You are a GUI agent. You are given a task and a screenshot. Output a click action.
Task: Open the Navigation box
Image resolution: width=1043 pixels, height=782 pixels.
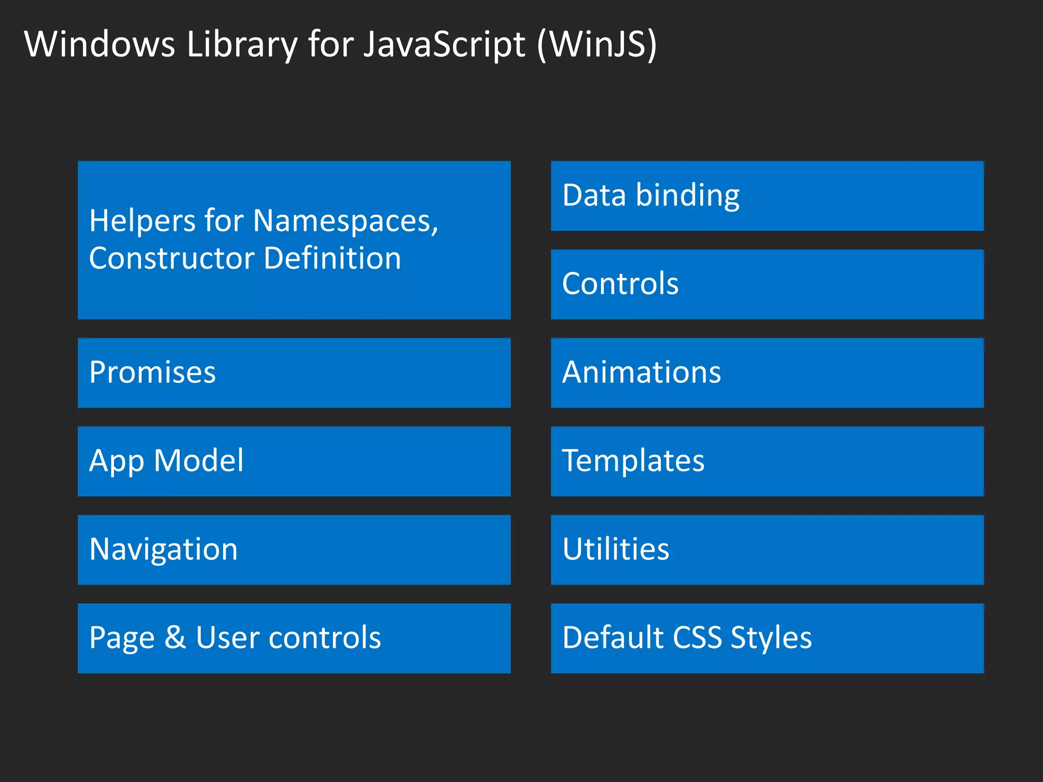pos(294,550)
